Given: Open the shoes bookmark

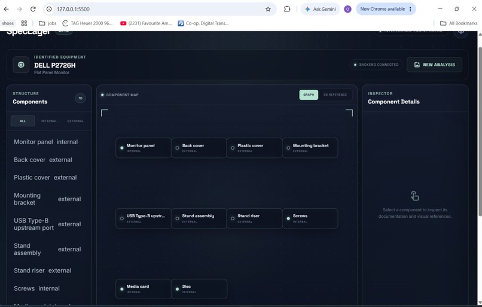Looking at the screenshot, I should 8,23.
